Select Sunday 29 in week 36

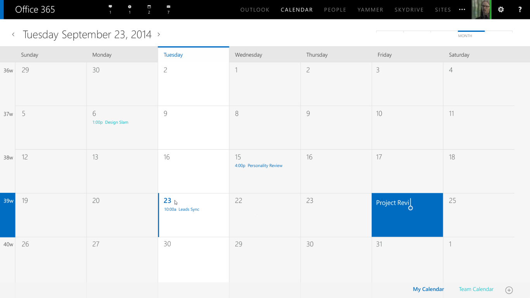click(51, 84)
